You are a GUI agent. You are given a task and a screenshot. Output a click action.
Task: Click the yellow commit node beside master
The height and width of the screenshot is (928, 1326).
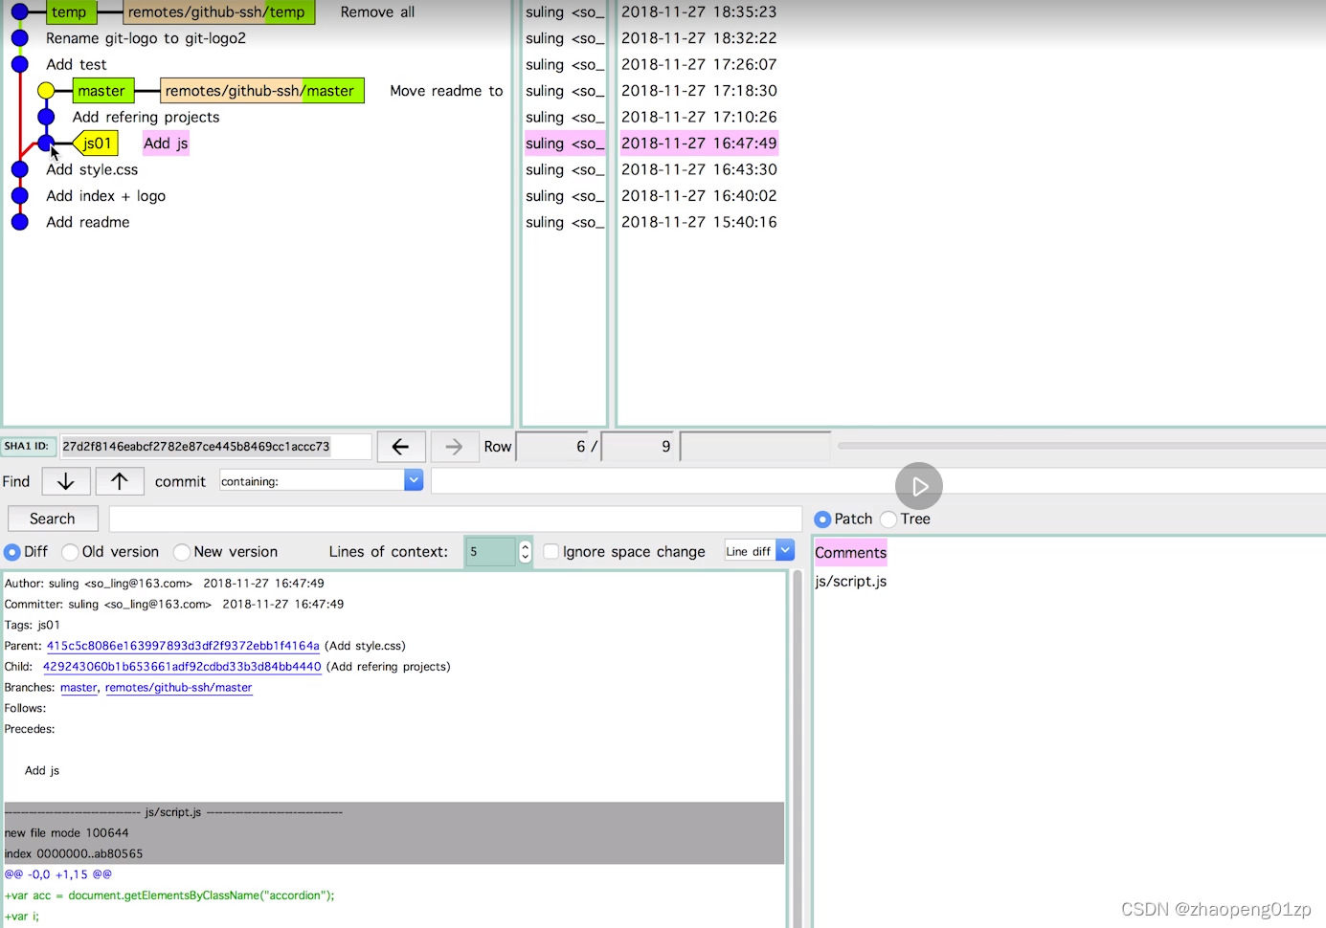click(46, 91)
